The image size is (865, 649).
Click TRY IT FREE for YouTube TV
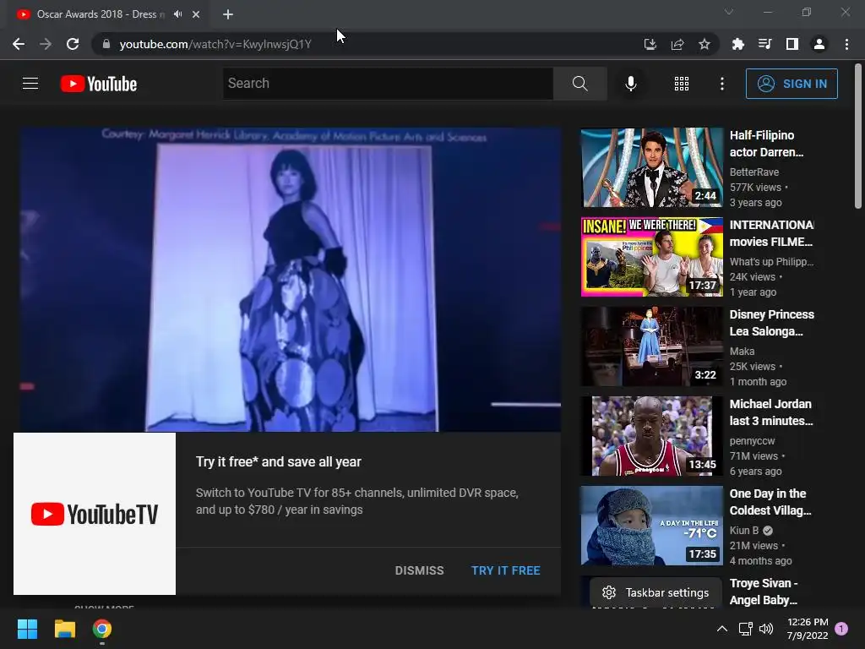coord(505,570)
